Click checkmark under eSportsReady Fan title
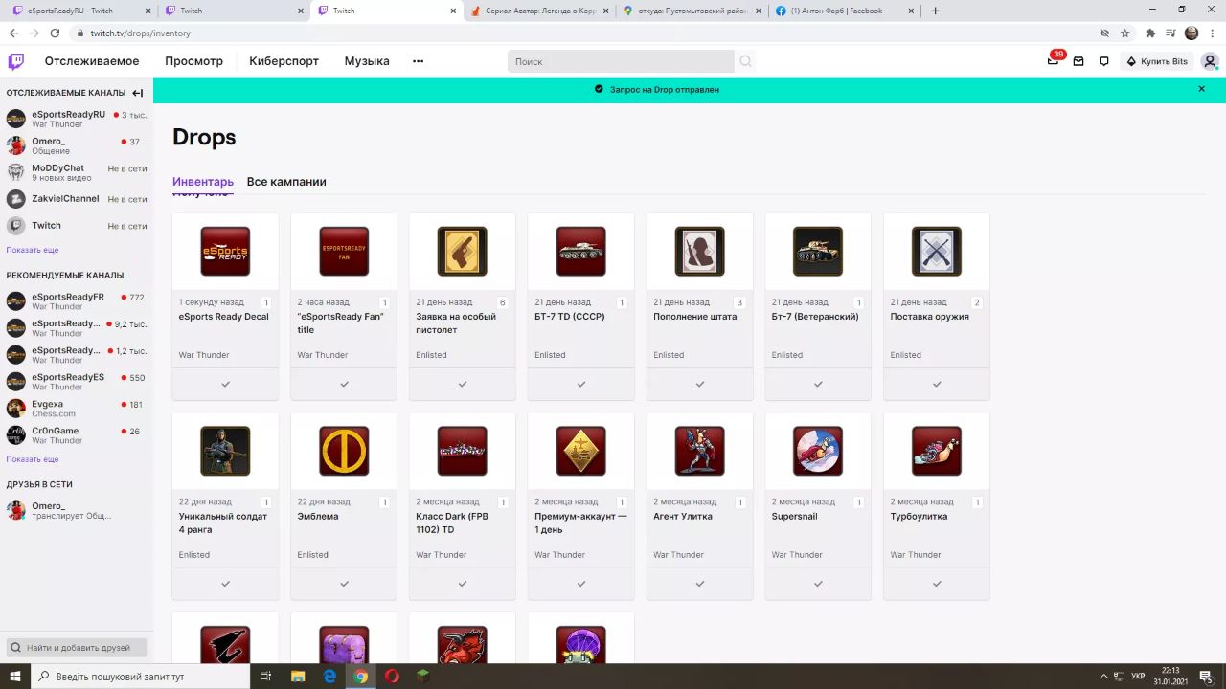The width and height of the screenshot is (1226, 689). tap(344, 384)
